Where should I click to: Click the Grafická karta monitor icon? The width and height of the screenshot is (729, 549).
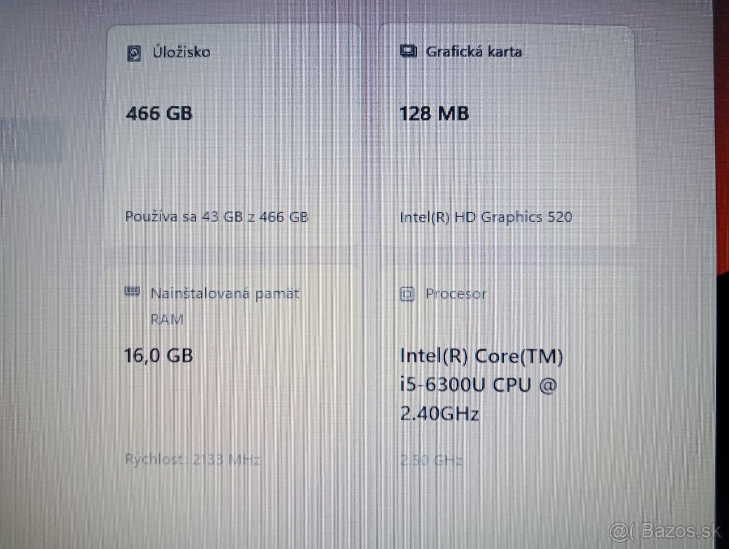click(x=408, y=51)
